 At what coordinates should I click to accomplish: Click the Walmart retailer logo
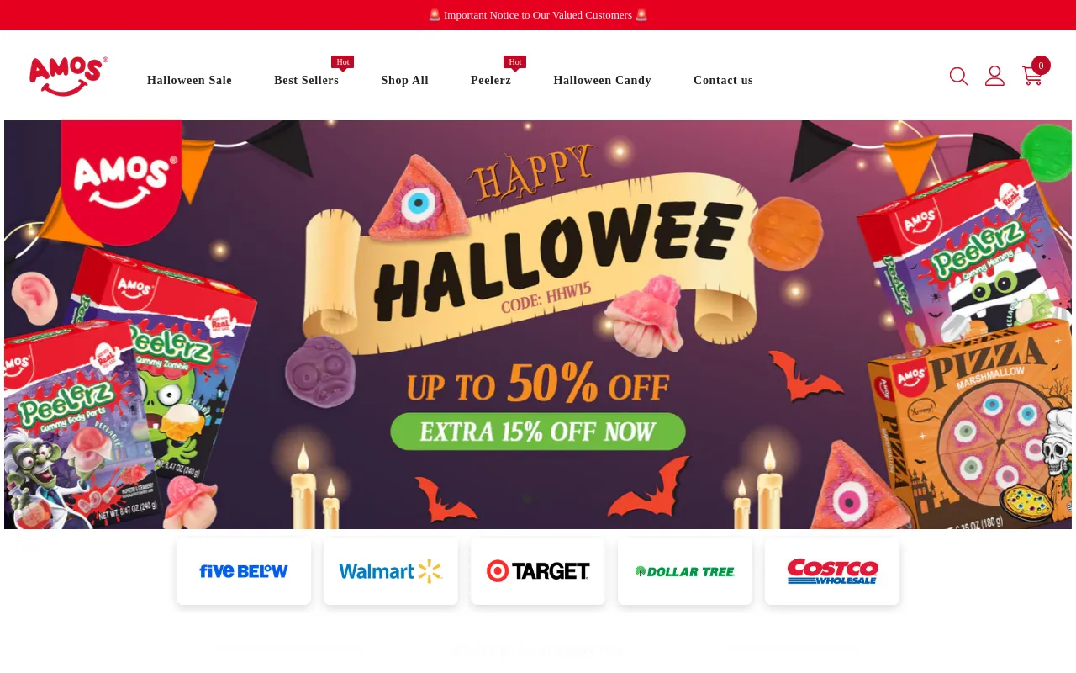point(391,571)
